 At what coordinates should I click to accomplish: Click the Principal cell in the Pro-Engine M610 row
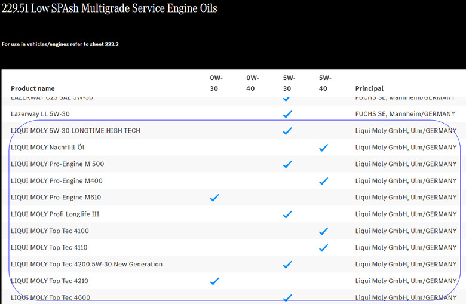[406, 197]
